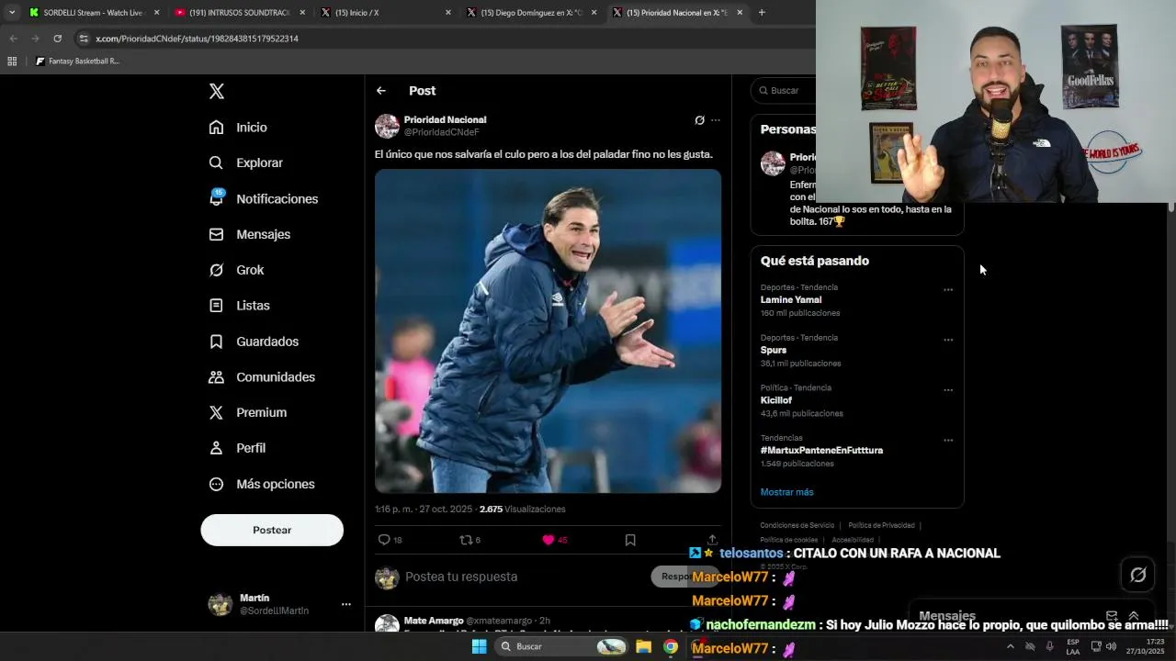
Task: Open account menu dots next to Martín
Action: [346, 604]
